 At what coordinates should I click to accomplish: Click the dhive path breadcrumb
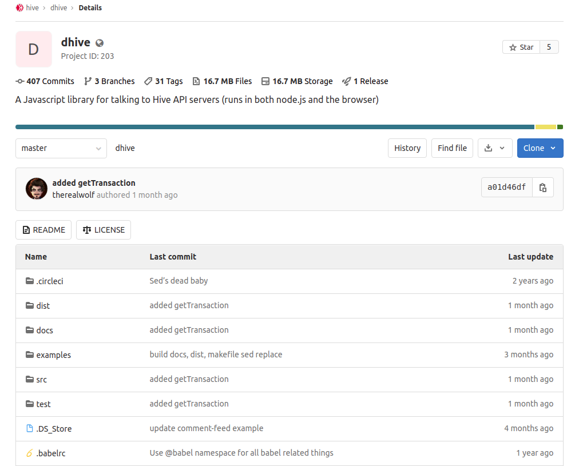pyautogui.click(x=125, y=148)
